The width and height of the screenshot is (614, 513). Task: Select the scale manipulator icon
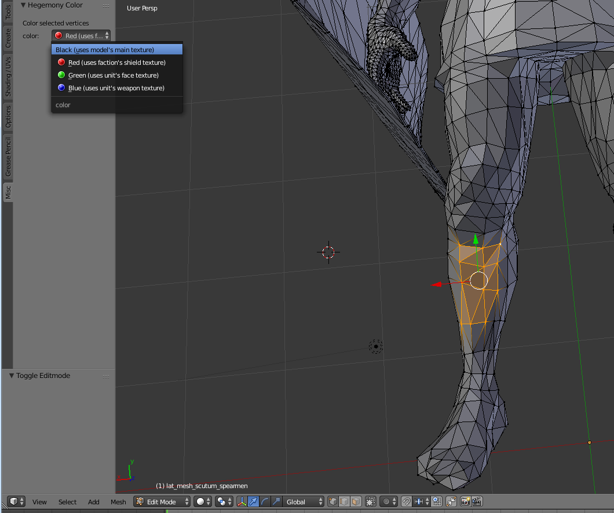pyautogui.click(x=276, y=501)
